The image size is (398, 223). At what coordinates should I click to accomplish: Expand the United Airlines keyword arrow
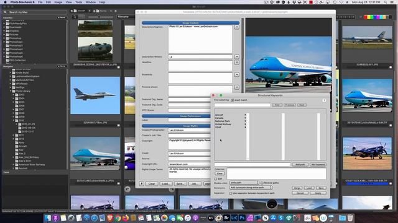(x=245, y=124)
